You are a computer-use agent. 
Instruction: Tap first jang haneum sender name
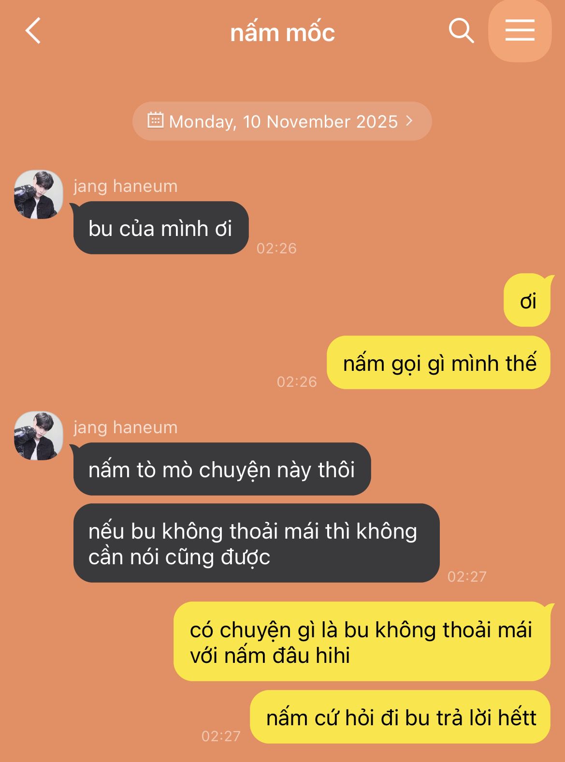(x=126, y=186)
